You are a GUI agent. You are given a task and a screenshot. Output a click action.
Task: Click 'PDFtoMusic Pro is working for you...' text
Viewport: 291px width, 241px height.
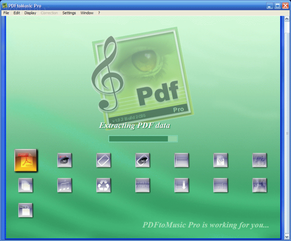click(x=206, y=225)
